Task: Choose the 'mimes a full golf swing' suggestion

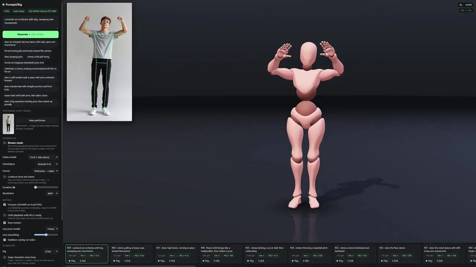Action: [38, 57]
